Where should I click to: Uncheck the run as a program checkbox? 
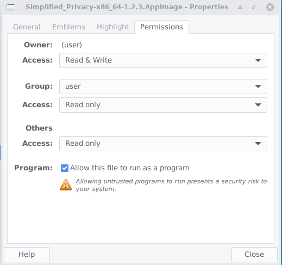tap(65, 168)
